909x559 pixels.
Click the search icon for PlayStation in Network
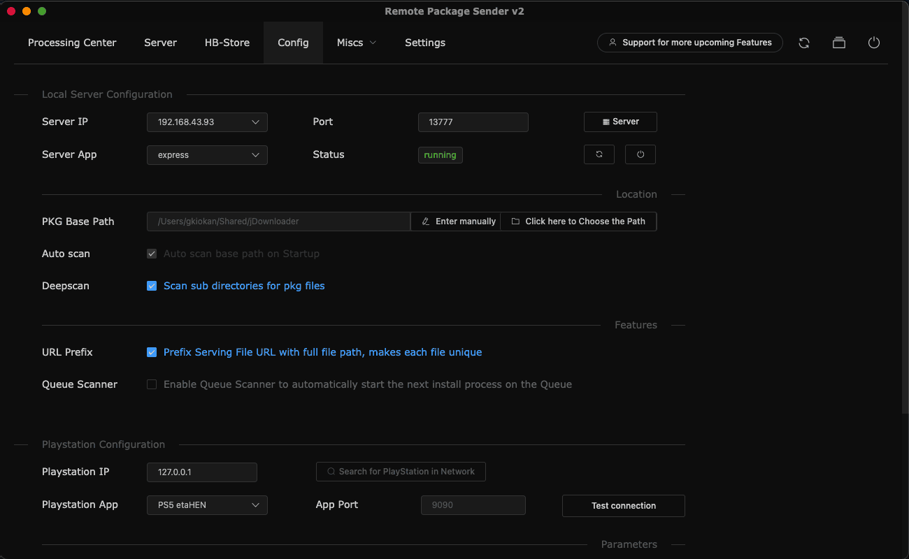click(330, 472)
